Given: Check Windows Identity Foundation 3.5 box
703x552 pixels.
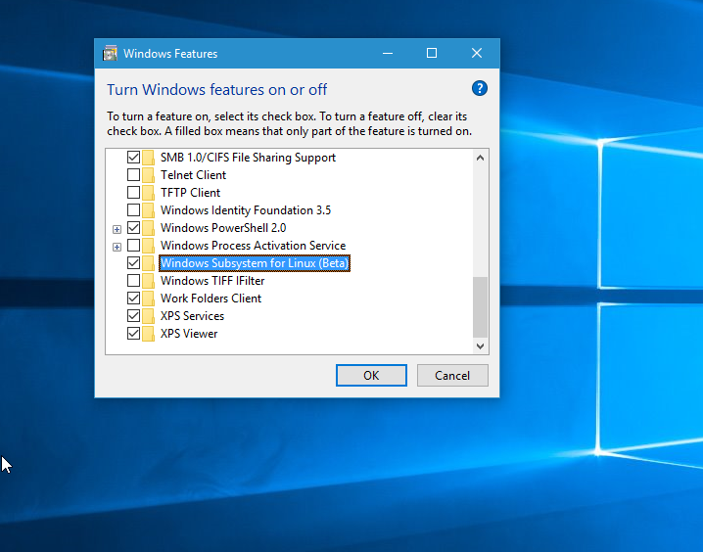Looking at the screenshot, I should (133, 210).
